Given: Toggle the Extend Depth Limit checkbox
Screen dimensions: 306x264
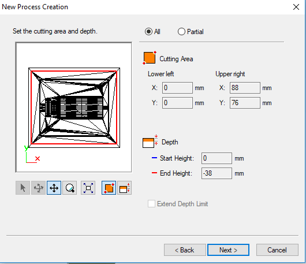Looking at the screenshot, I should pos(151,204).
